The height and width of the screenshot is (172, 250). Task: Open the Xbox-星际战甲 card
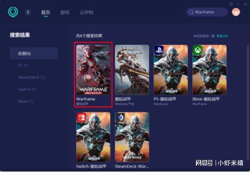click(x=209, y=75)
